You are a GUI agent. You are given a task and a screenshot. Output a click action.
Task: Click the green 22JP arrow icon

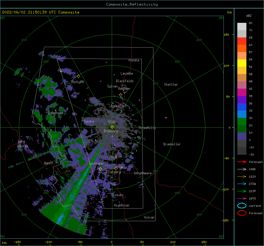point(242,191)
